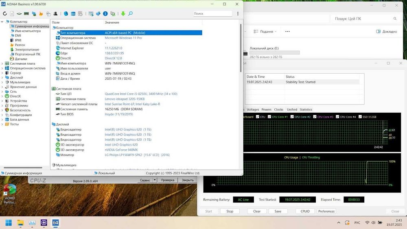Click the green memory module toolbar icon
Image resolution: width=407 pixels, height=229 pixels.
click(x=26, y=13)
